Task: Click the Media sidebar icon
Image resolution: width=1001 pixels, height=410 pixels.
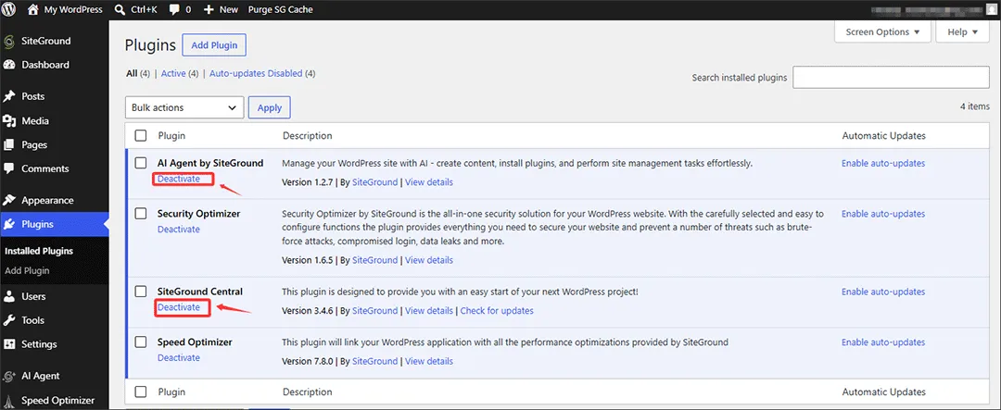Action: (9, 121)
